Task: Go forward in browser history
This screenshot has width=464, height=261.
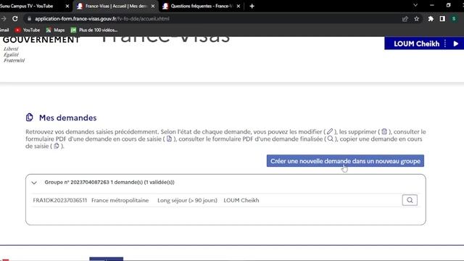Action: point(4,19)
